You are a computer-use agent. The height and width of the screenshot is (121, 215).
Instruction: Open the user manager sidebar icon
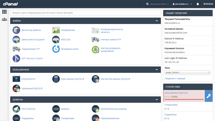4,19
